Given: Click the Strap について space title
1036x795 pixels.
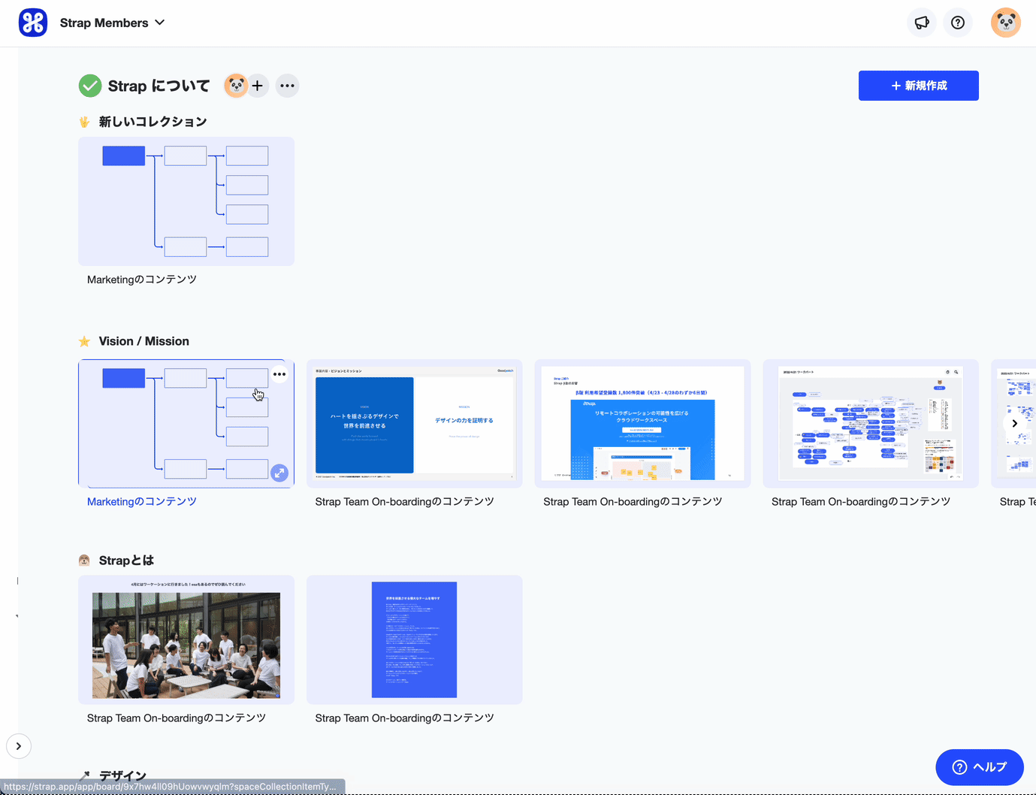Looking at the screenshot, I should tap(159, 86).
